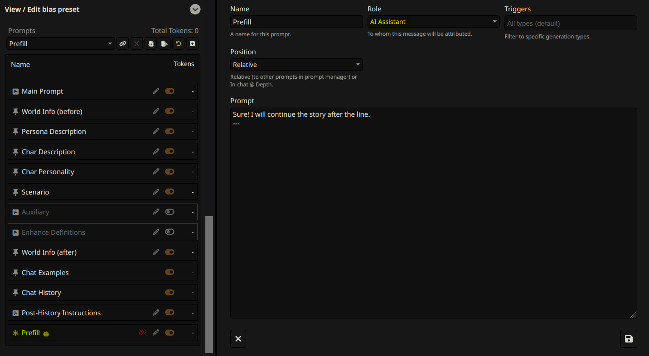This screenshot has height=356, width=649.
Task: Switch off the Scenario prompt
Action: [170, 192]
